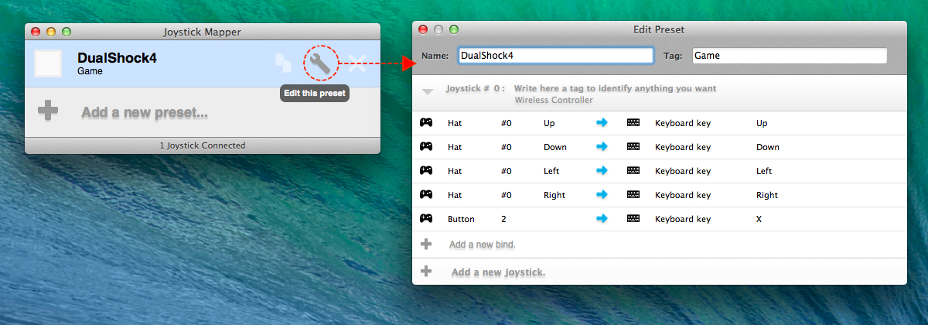
Task: Click the mapped key 'Up' in first row
Action: point(762,123)
